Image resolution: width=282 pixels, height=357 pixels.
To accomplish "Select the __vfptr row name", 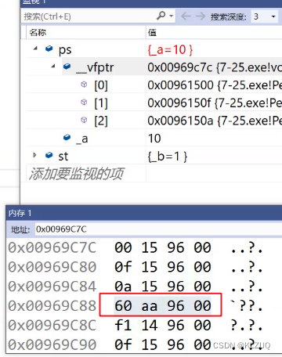I will (95, 67).
